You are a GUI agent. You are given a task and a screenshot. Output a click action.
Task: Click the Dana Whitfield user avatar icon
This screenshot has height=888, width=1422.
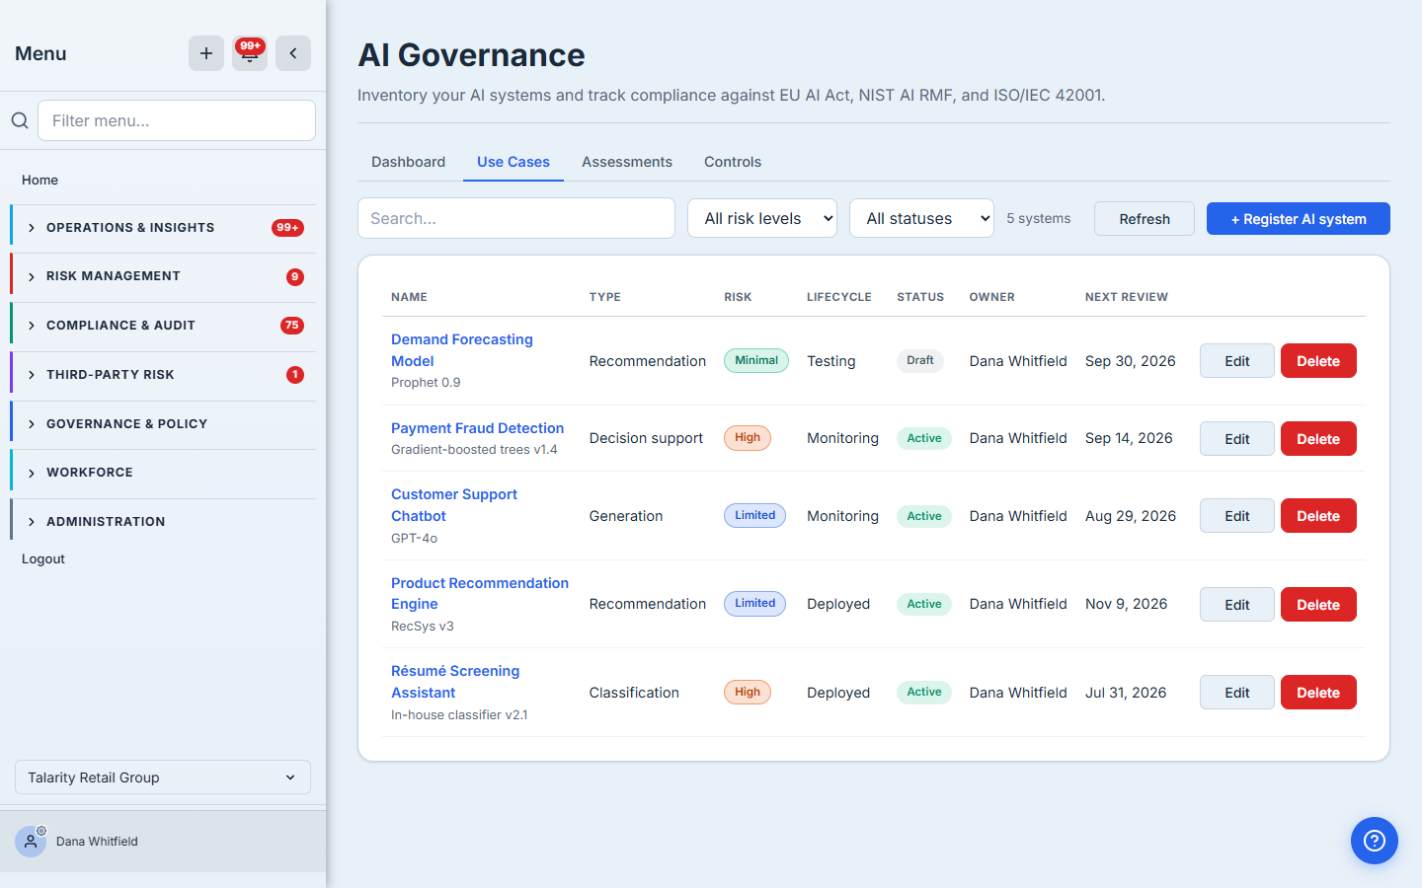pos(31,842)
